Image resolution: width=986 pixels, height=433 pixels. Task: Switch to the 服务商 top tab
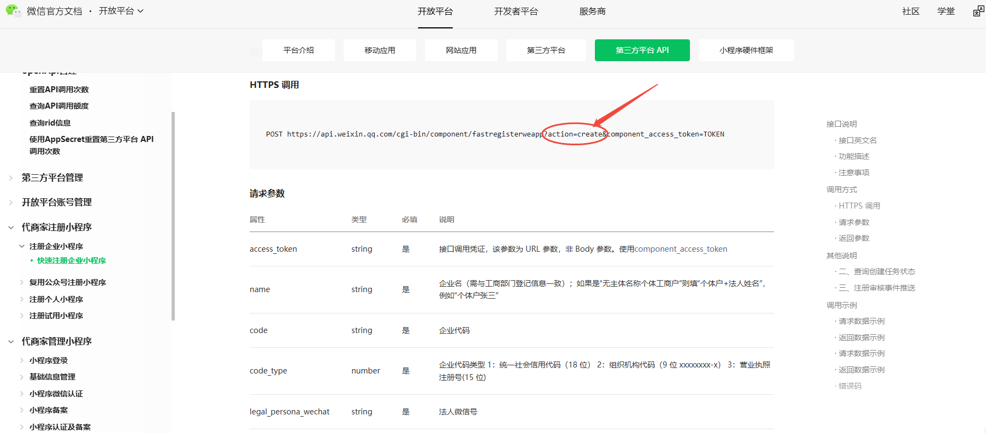[593, 11]
